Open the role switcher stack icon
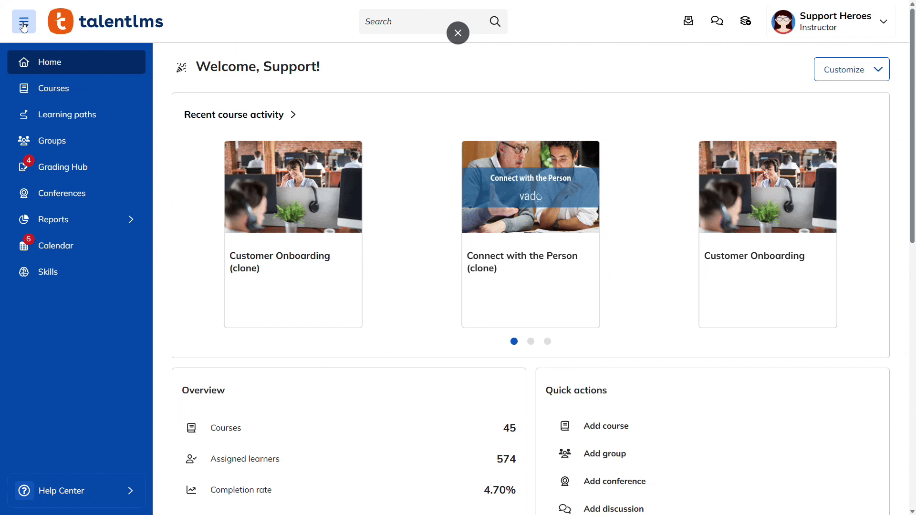The image size is (916, 515). click(745, 21)
